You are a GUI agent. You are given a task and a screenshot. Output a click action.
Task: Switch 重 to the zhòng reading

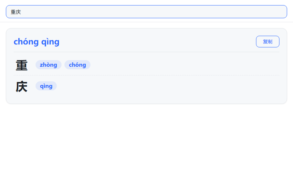click(x=48, y=65)
